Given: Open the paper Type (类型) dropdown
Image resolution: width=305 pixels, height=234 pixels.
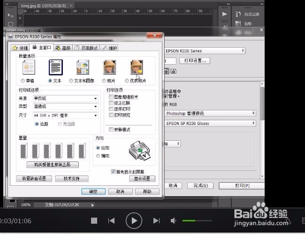Looking at the screenshot, I should pyautogui.click(x=66, y=106).
